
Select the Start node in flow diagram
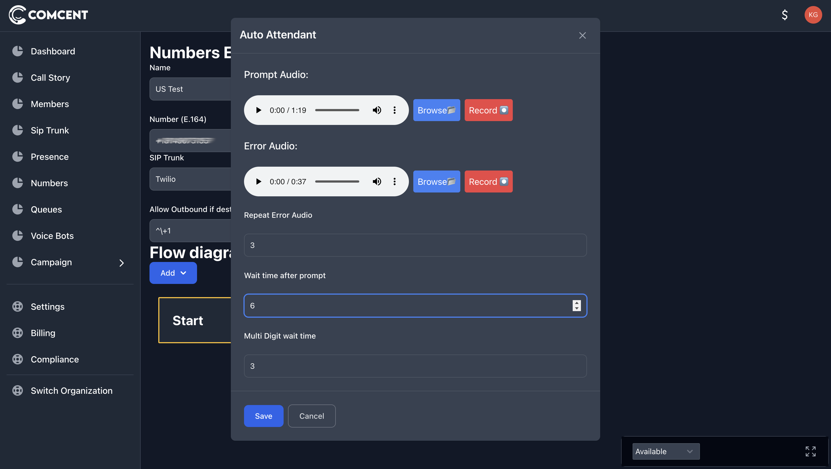point(195,320)
